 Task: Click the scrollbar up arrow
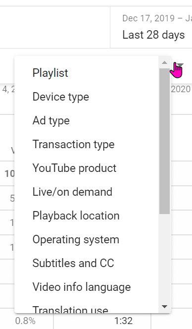165,62
